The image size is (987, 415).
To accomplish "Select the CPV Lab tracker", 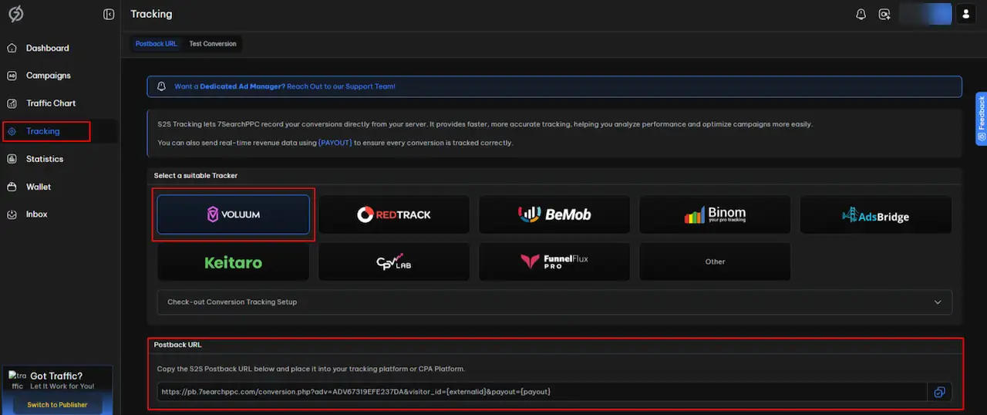I will coord(393,262).
